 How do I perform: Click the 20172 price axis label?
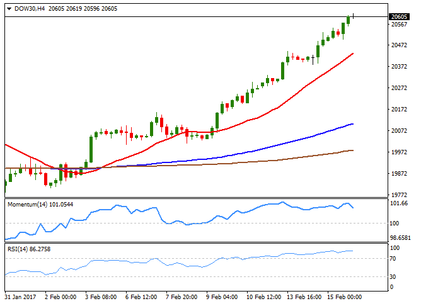click(x=399, y=110)
